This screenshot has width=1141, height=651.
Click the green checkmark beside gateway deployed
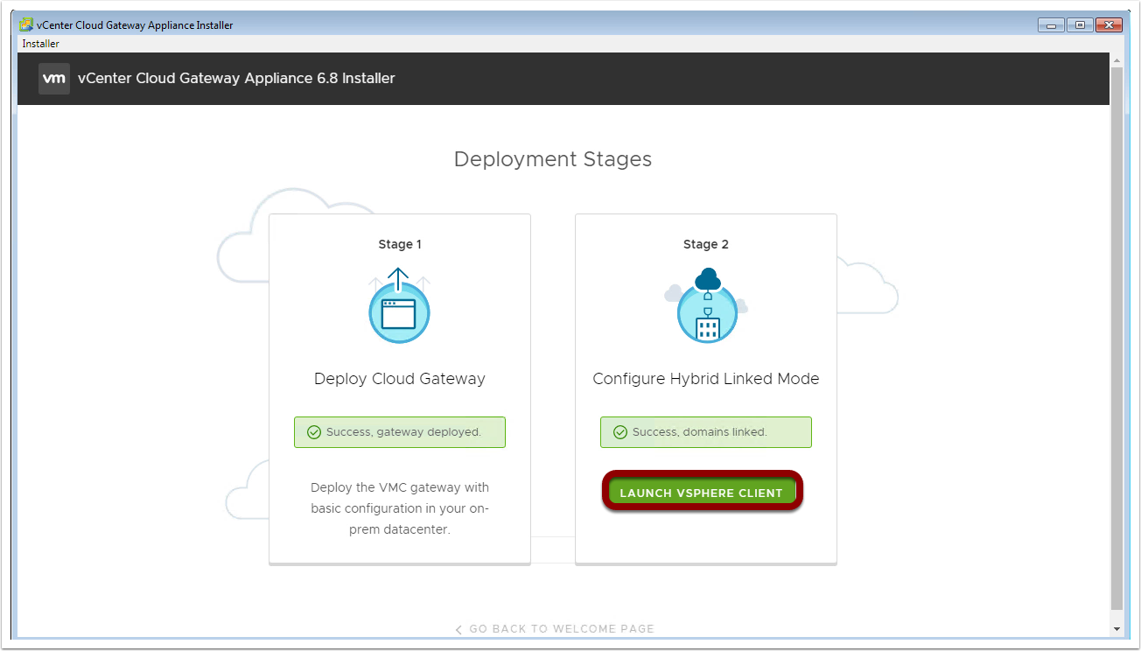coord(313,432)
